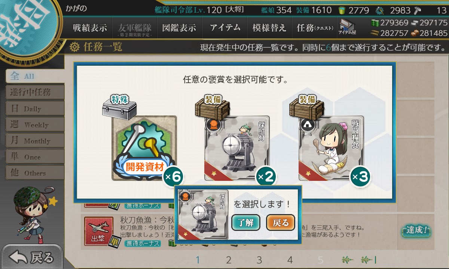Go to last page arrow icon
The image size is (449, 269).
point(369,260)
